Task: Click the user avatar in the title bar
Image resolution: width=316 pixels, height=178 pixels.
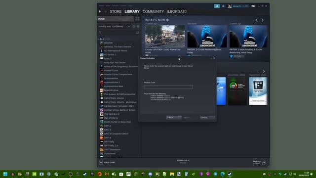Action: click(230, 6)
